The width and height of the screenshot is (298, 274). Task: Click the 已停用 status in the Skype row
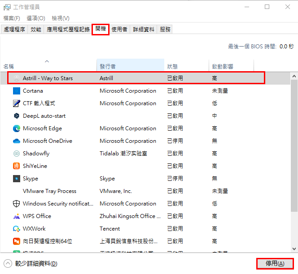tap(175, 179)
